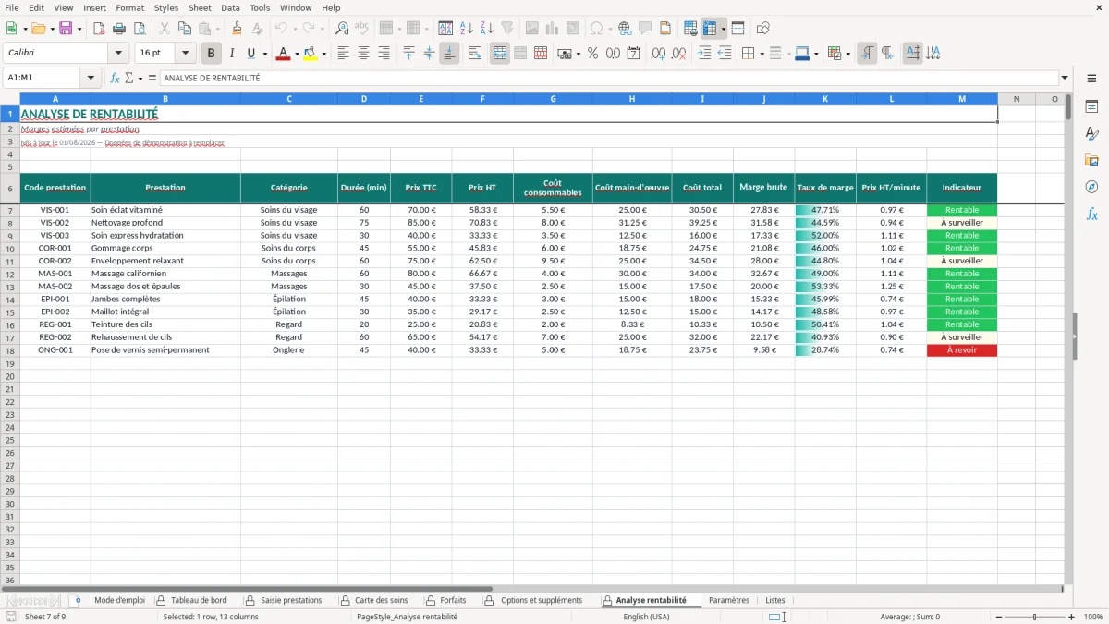Open the Data menu
Image resolution: width=1109 pixels, height=624 pixels.
(x=230, y=7)
